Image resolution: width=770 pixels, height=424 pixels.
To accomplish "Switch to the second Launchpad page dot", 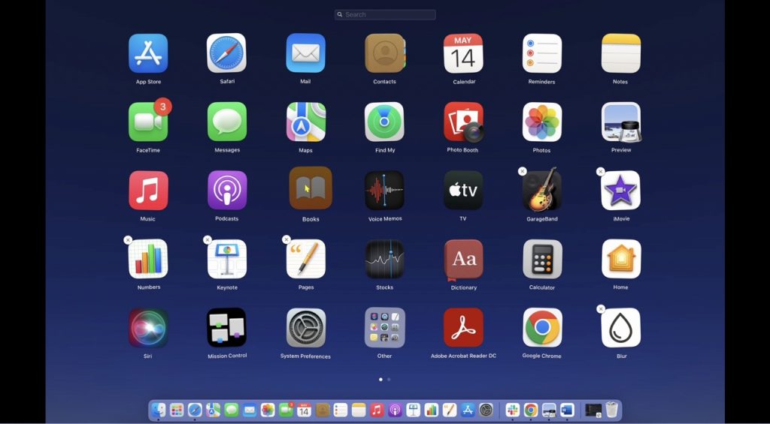I will click(x=389, y=380).
